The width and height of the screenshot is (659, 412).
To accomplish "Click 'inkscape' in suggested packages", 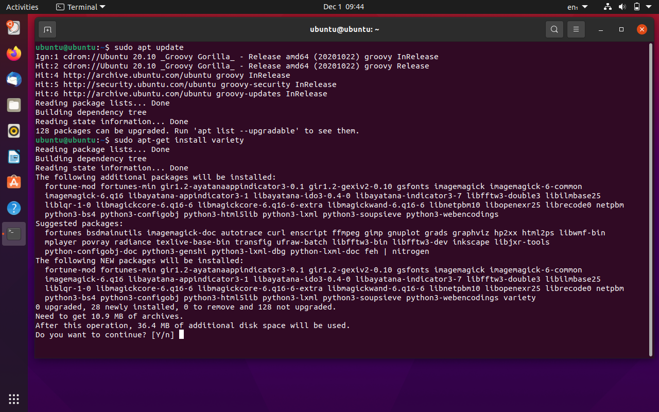I will pos(471,242).
